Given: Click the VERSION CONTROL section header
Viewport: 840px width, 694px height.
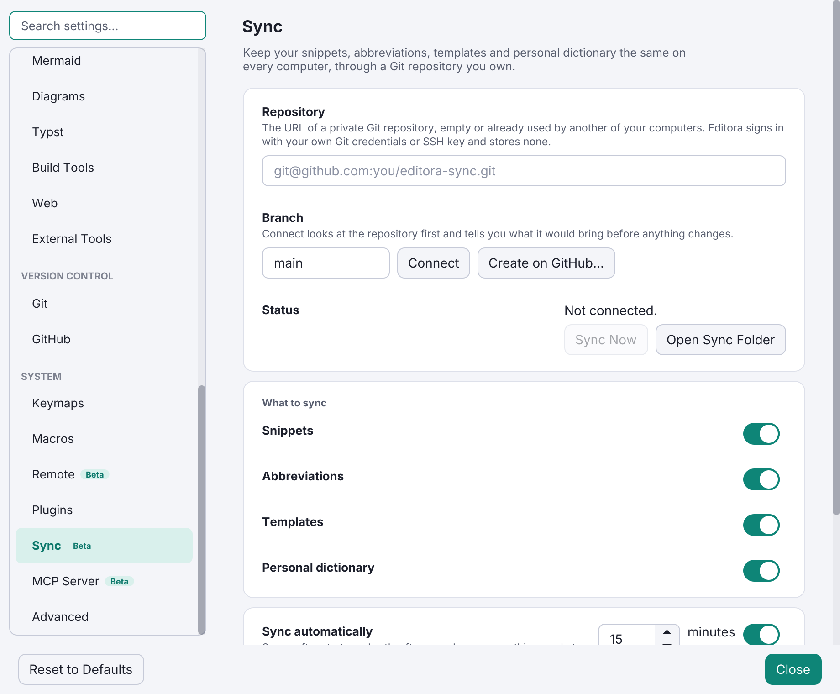Looking at the screenshot, I should (67, 276).
